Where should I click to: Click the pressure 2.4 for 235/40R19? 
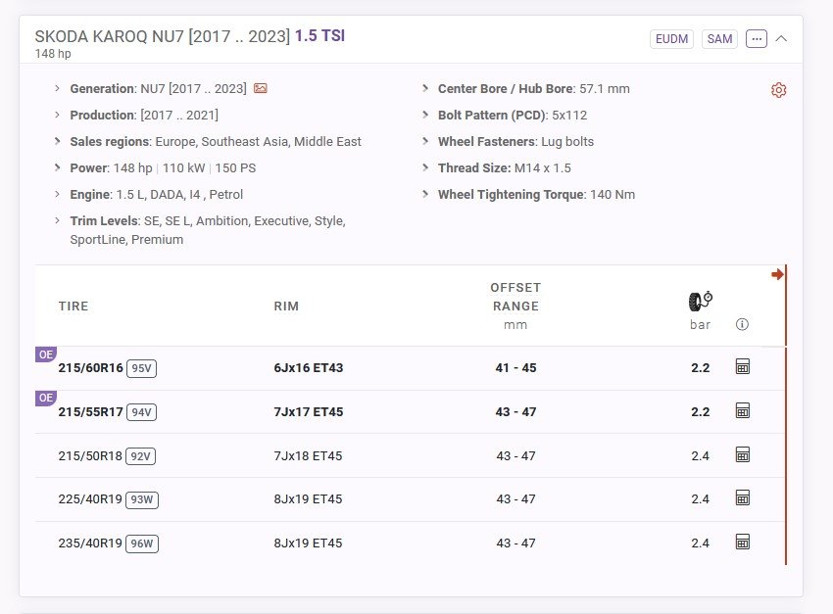click(700, 543)
